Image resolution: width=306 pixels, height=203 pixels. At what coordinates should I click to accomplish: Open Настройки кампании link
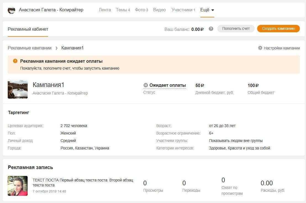point(281,48)
